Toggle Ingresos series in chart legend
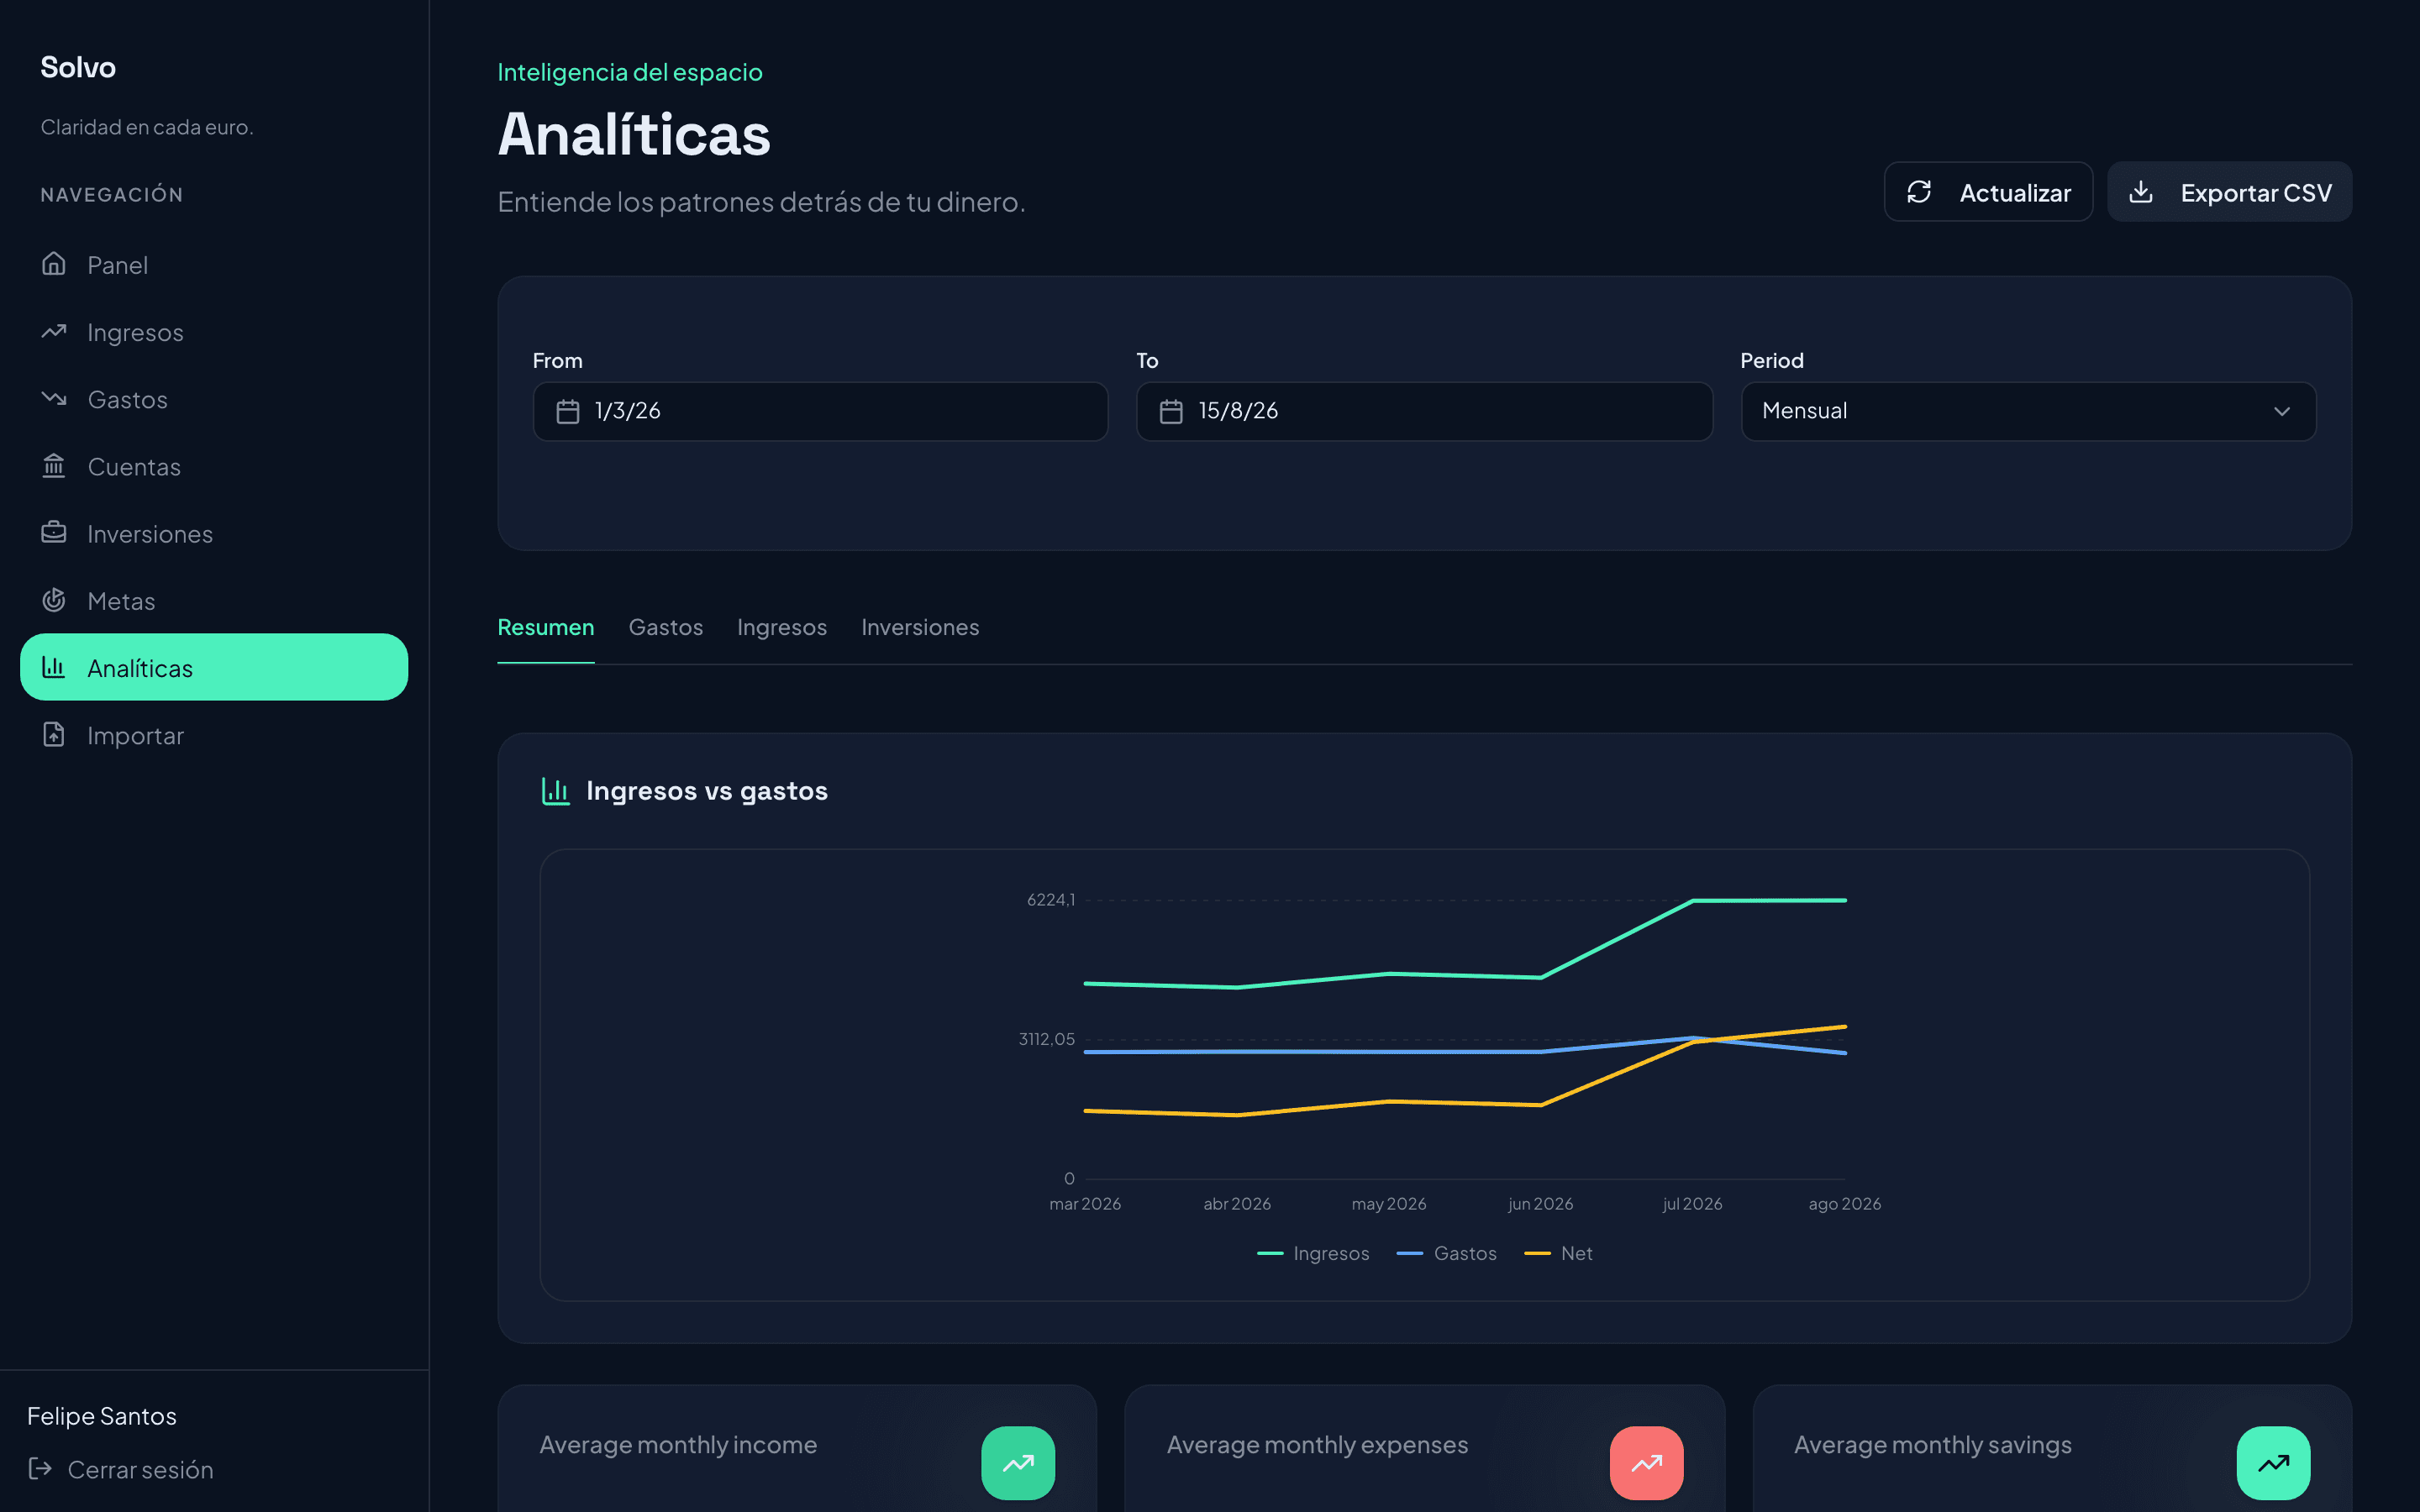 pyautogui.click(x=1312, y=1253)
